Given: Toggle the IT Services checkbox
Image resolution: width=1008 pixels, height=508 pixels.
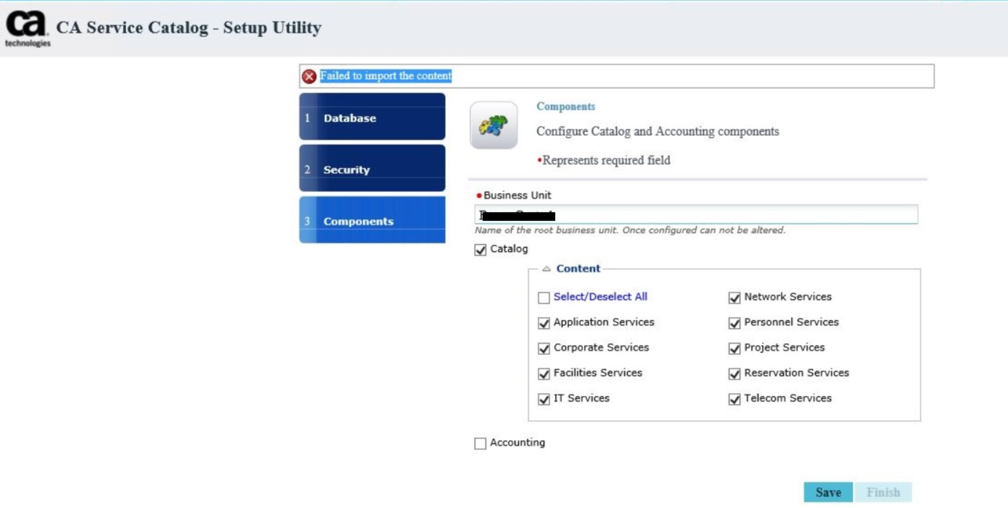Looking at the screenshot, I should [x=543, y=400].
